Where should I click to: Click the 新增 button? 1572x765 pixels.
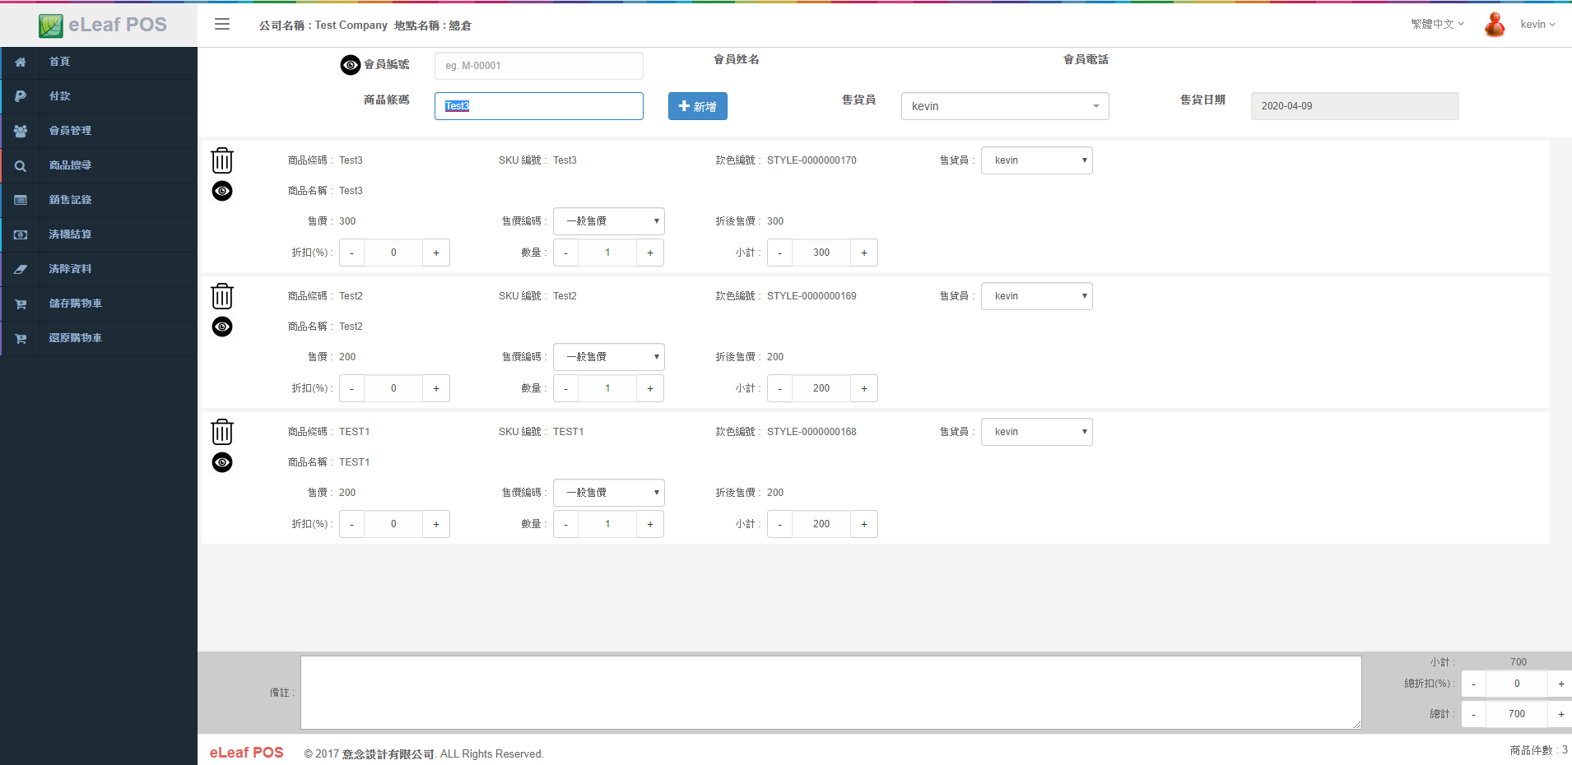tap(697, 106)
